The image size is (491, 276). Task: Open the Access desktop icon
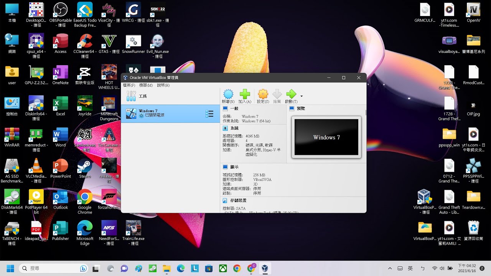click(61, 44)
